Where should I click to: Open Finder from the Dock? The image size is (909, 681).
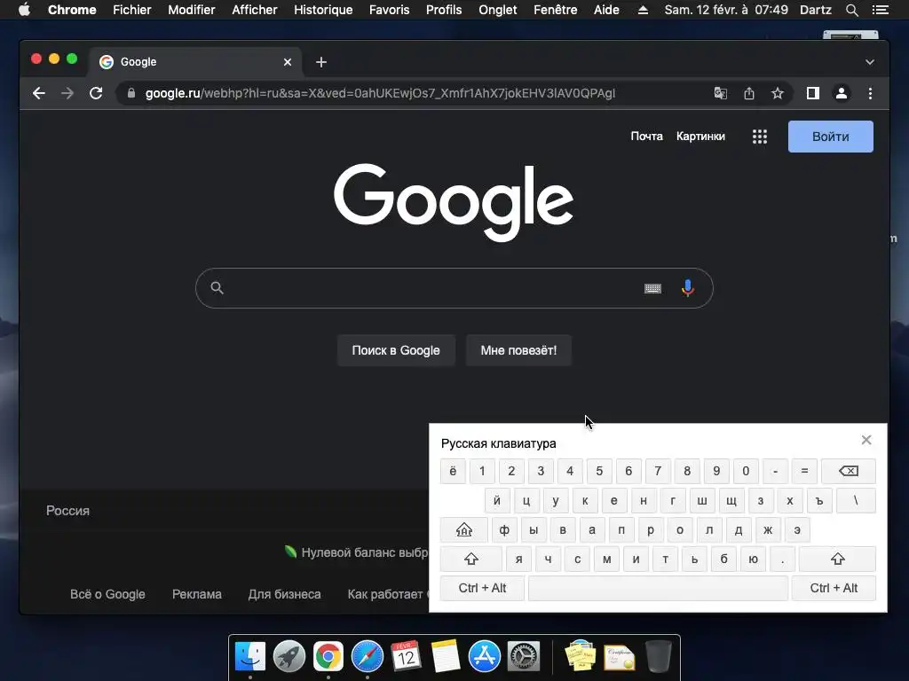(x=250, y=656)
